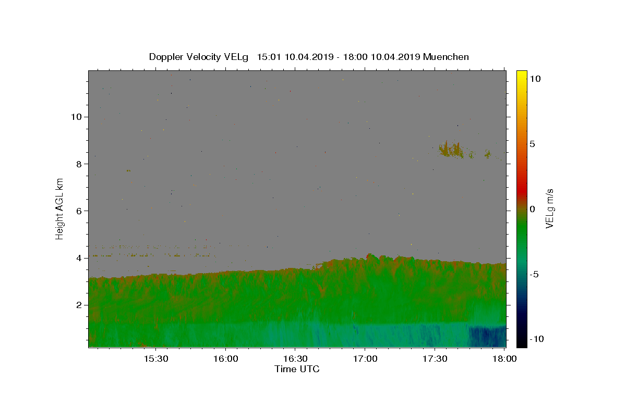Click the '15:01 10.04.2019' start time in title
This screenshot has width=626, height=417.
(295, 57)
